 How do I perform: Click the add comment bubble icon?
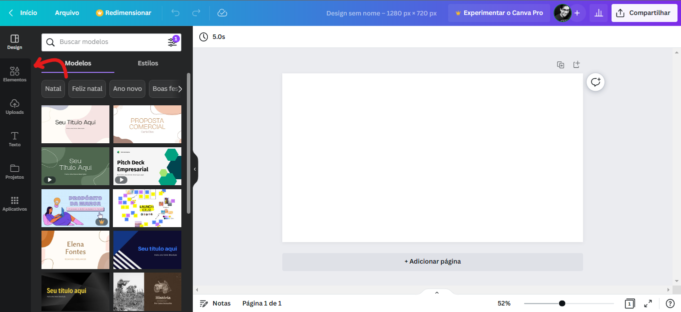click(x=596, y=82)
